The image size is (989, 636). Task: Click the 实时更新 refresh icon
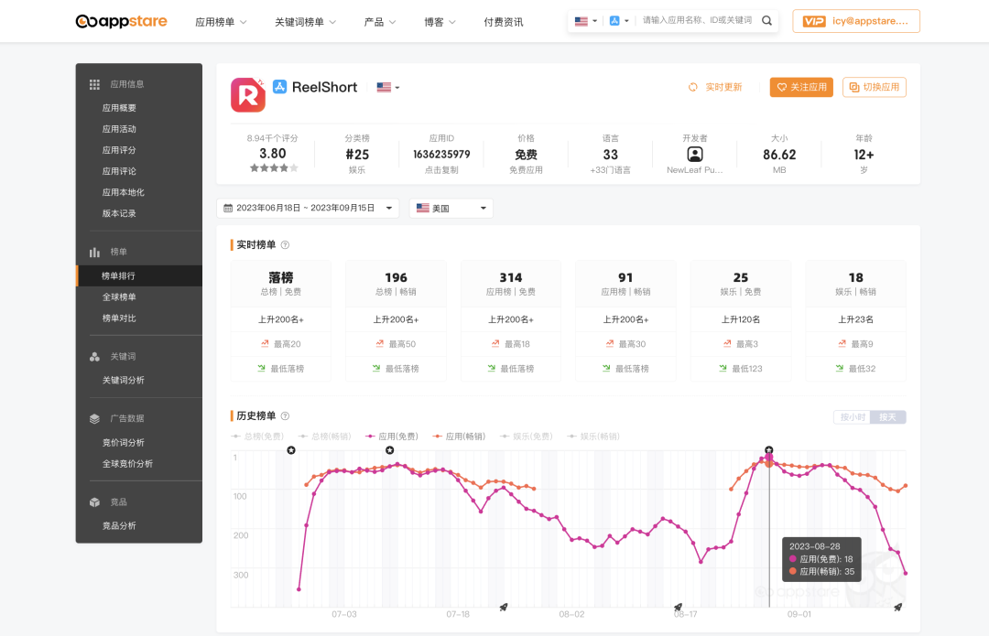click(x=693, y=86)
